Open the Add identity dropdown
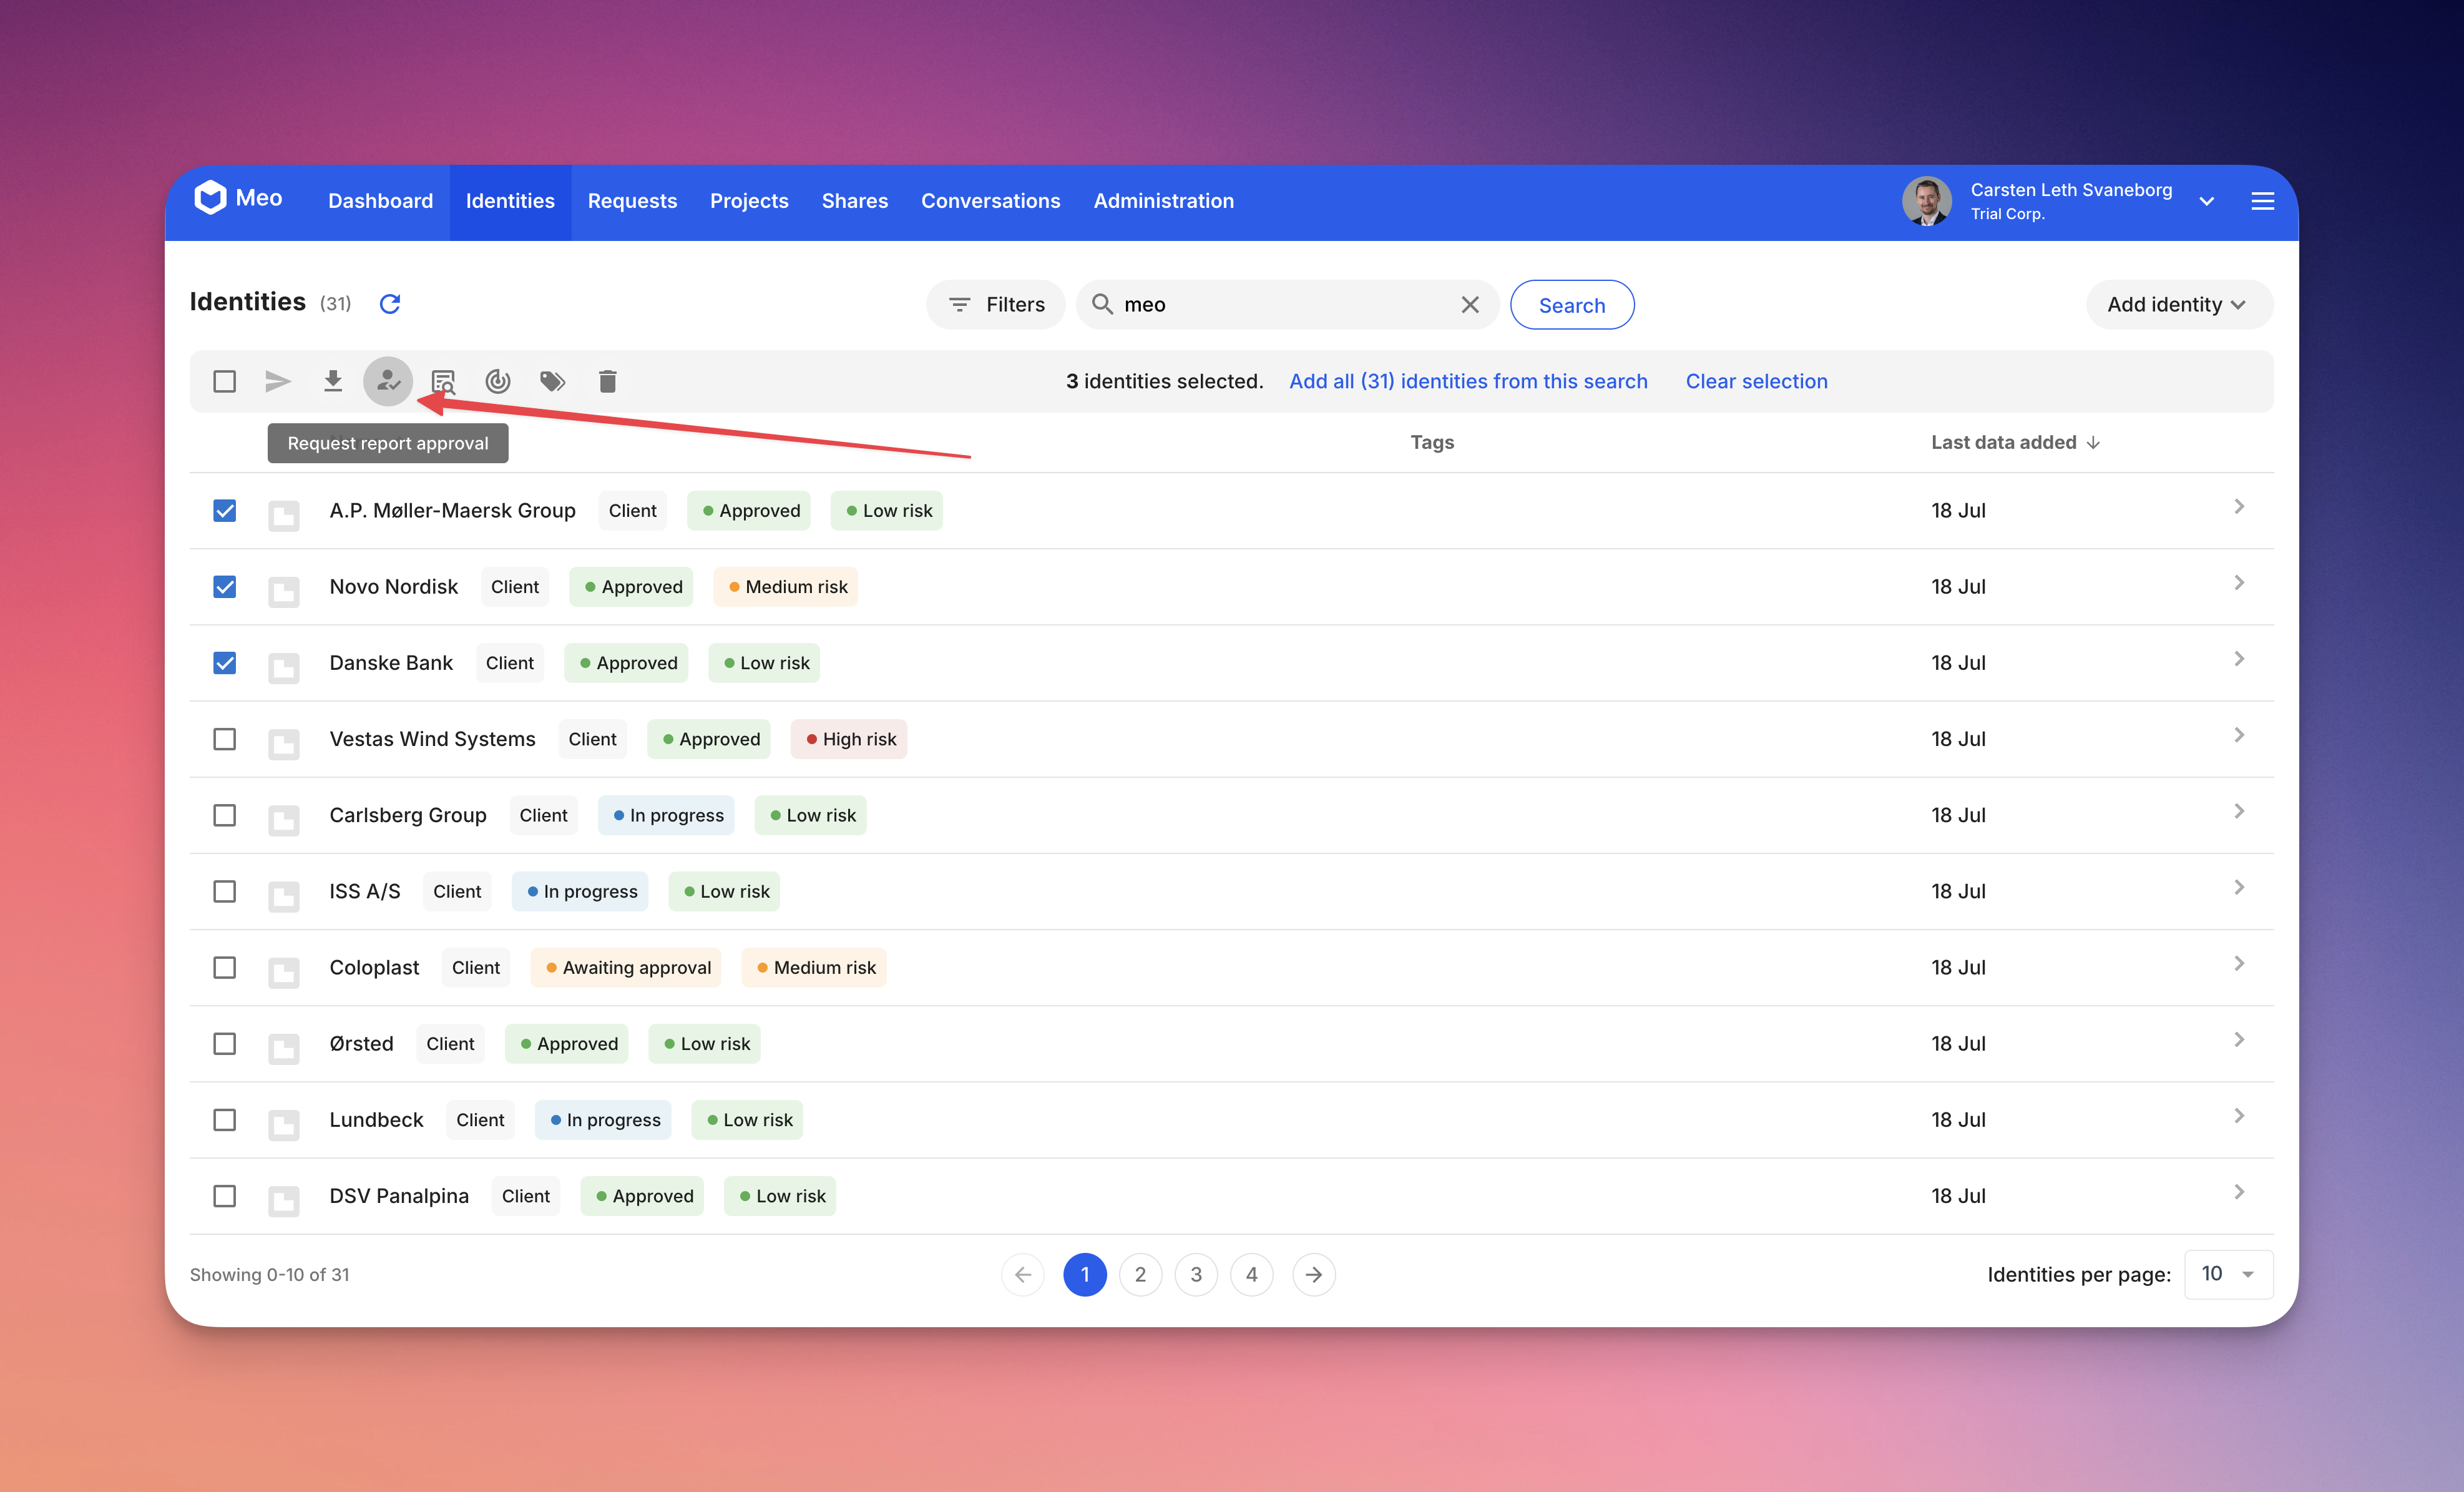The height and width of the screenshot is (1492, 2464). [x=2179, y=304]
